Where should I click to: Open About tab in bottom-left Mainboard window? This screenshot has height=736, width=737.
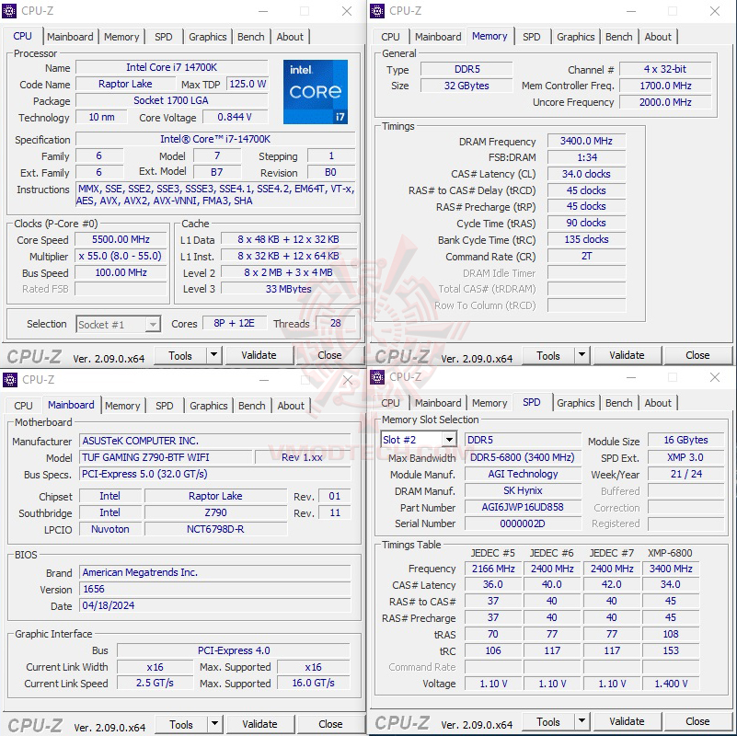(x=291, y=406)
